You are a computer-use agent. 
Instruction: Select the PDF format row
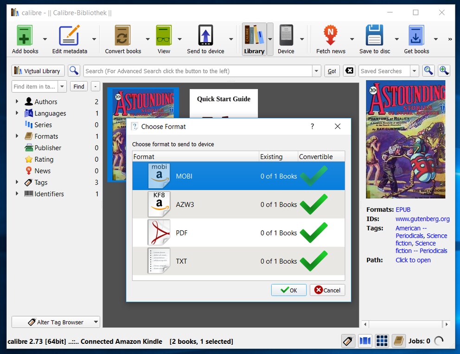238,233
